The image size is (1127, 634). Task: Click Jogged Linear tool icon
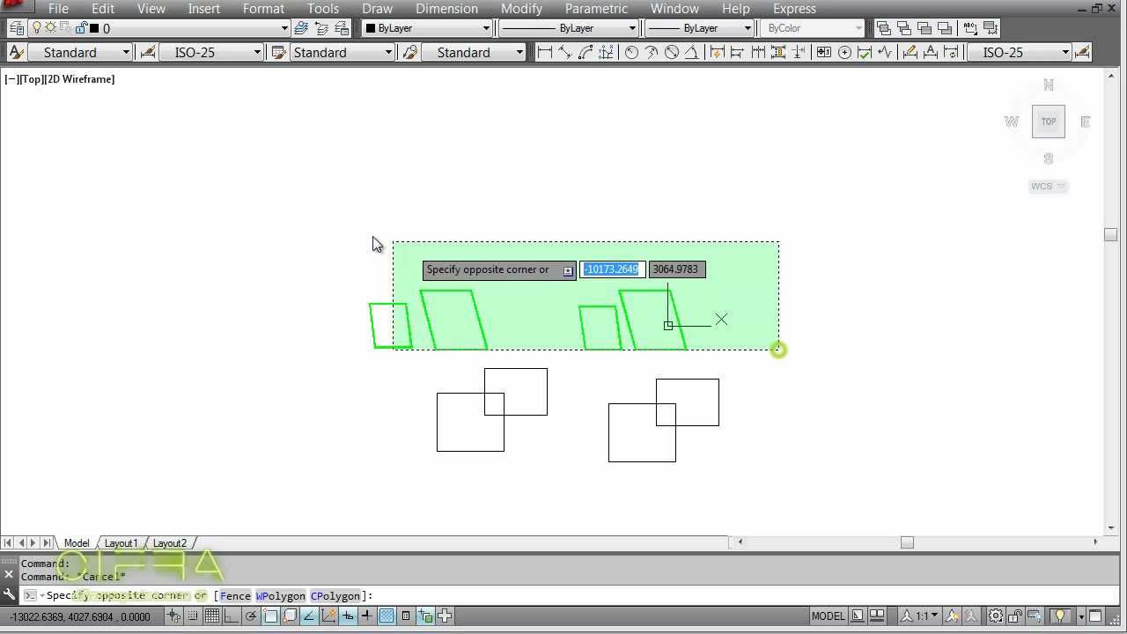[x=885, y=52]
